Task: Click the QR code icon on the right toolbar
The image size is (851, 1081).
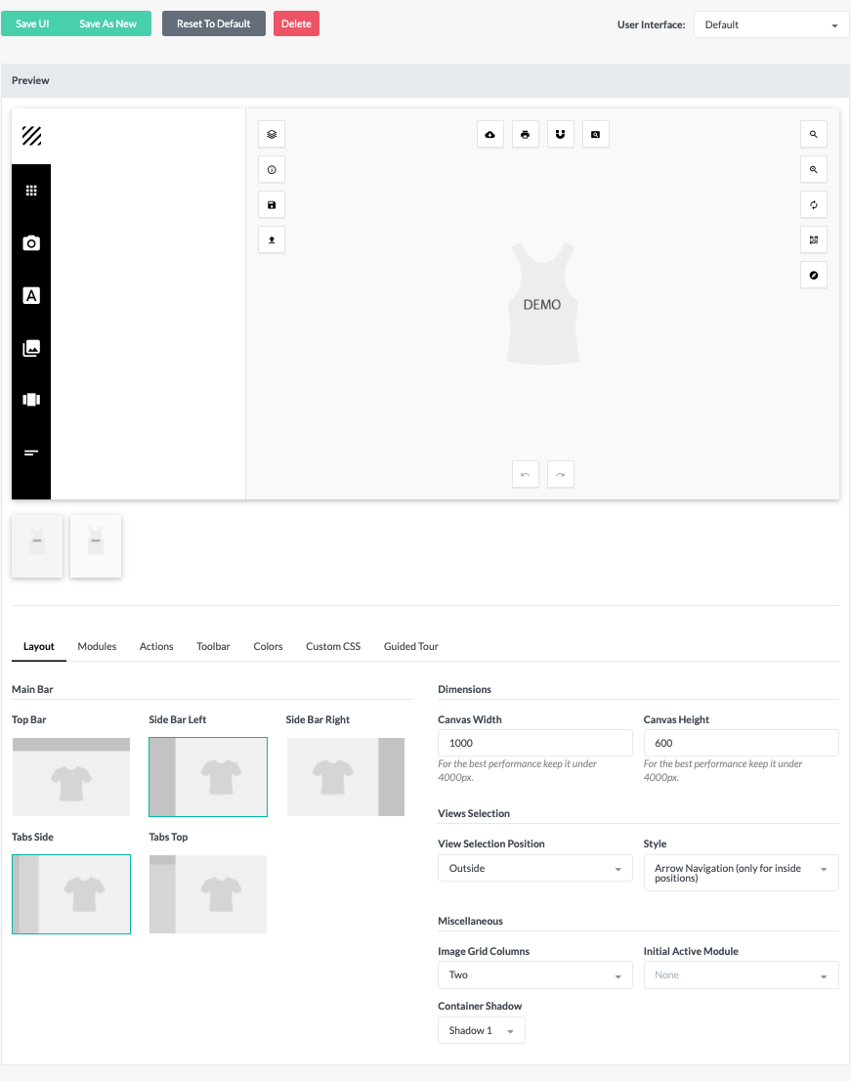Action: (814, 239)
